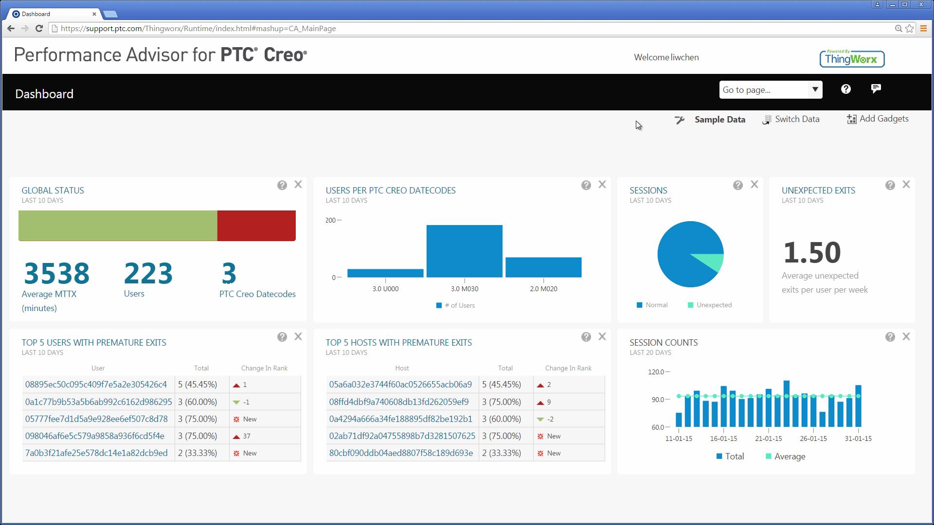Open host 0a4294a666a34fe188895df82be192b1
934x525 pixels.
pos(400,419)
